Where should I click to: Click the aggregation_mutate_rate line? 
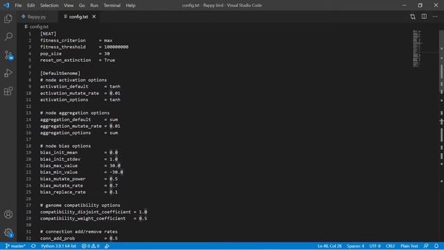pyautogui.click(x=80, y=126)
